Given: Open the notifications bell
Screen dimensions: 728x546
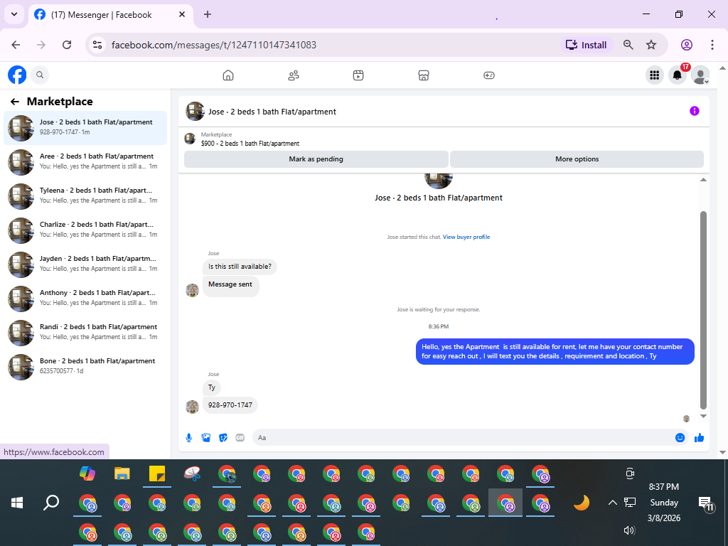Looking at the screenshot, I should [x=678, y=75].
